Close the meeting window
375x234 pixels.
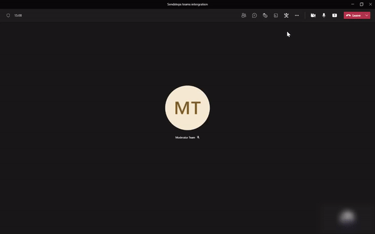click(x=371, y=4)
